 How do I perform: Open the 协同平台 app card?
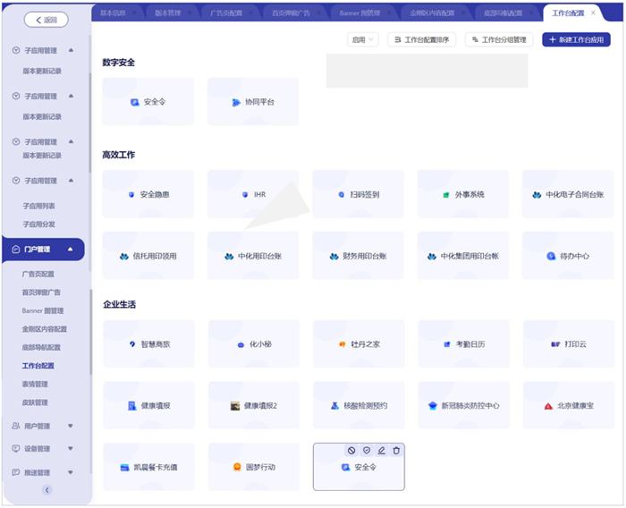(x=253, y=102)
